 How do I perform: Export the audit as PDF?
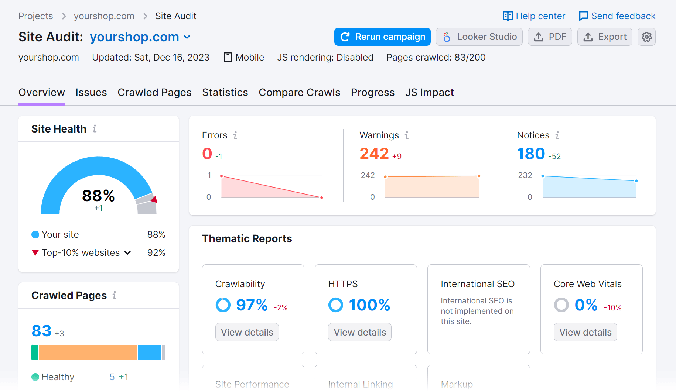550,37
